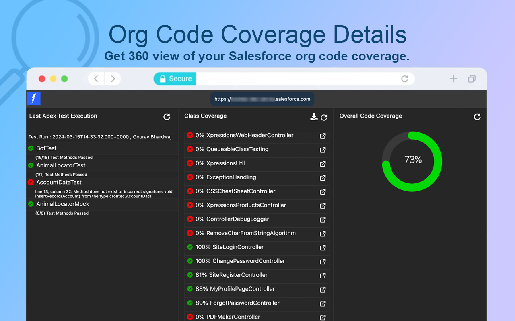The image size is (515, 321).
Task: Download the Class Coverage report
Action: click(314, 117)
